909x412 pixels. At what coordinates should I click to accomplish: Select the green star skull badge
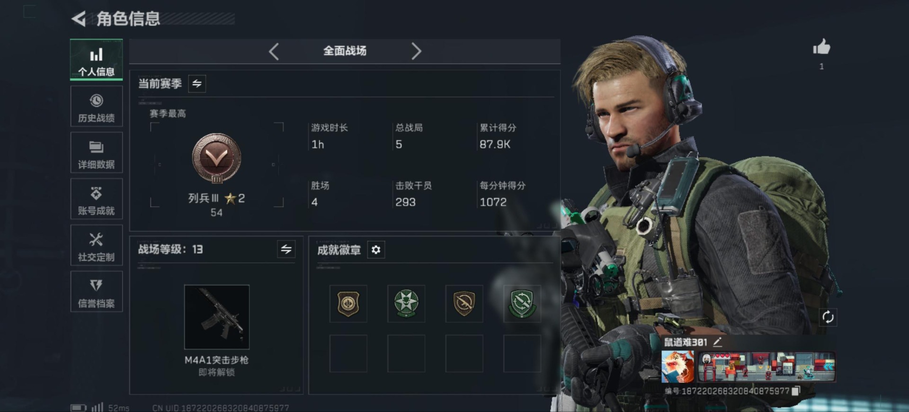click(406, 304)
